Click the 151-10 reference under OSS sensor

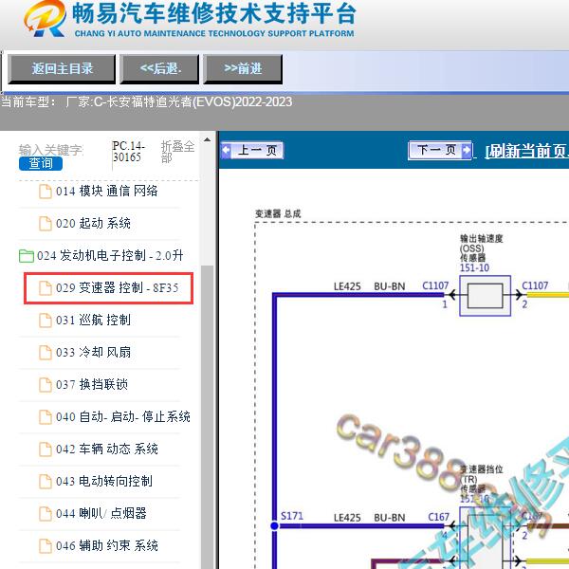[x=474, y=268]
